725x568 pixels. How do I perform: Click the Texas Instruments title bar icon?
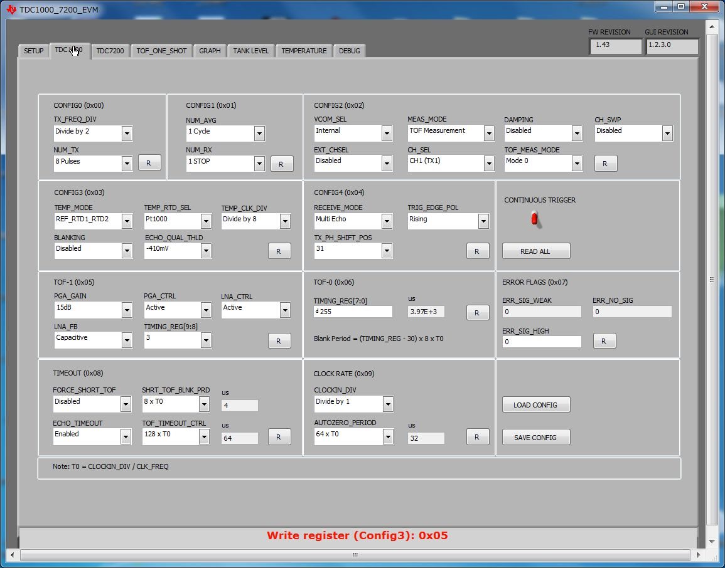tap(11, 9)
